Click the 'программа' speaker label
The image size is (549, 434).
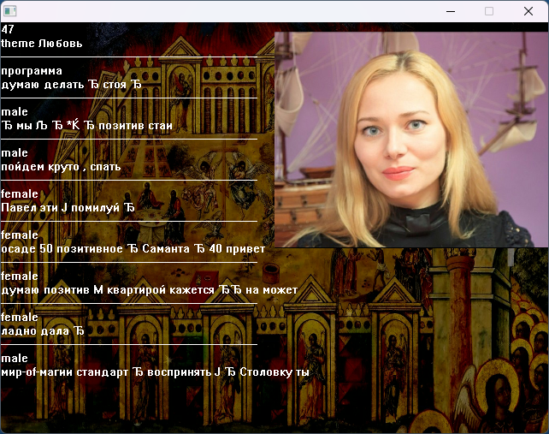(32, 71)
